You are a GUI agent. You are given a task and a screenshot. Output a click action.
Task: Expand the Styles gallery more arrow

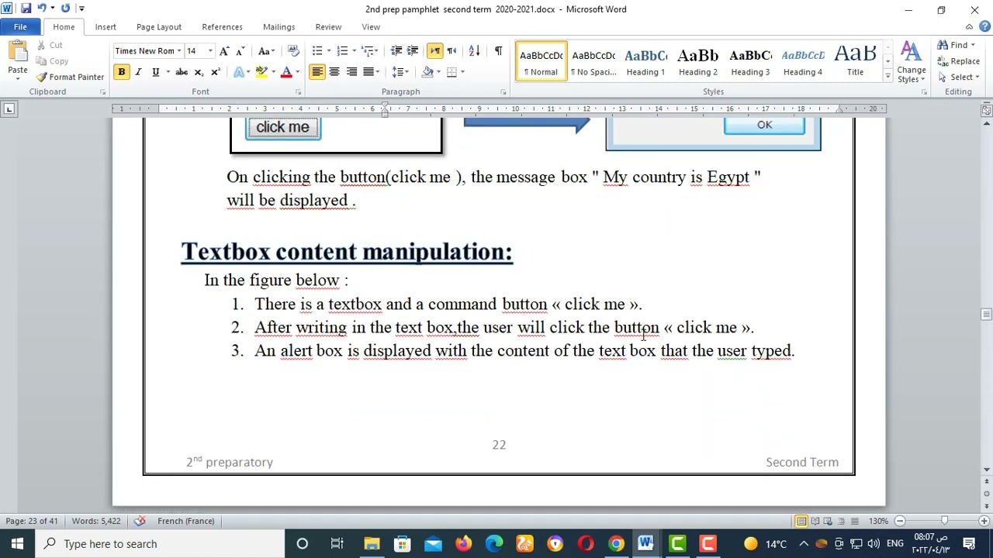click(887, 76)
